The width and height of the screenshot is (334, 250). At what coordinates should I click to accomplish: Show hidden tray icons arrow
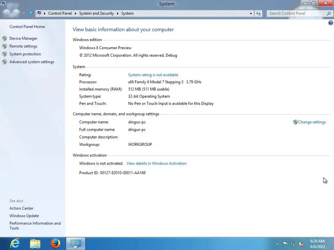277,244
